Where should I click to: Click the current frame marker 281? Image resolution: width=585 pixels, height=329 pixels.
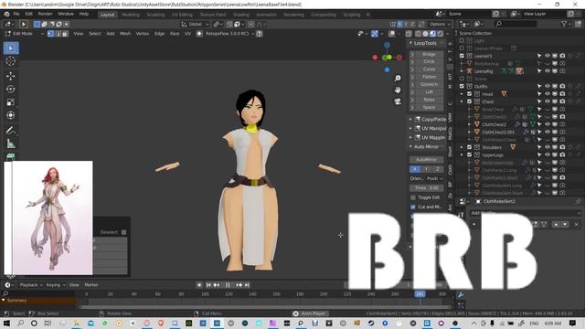[420, 294]
